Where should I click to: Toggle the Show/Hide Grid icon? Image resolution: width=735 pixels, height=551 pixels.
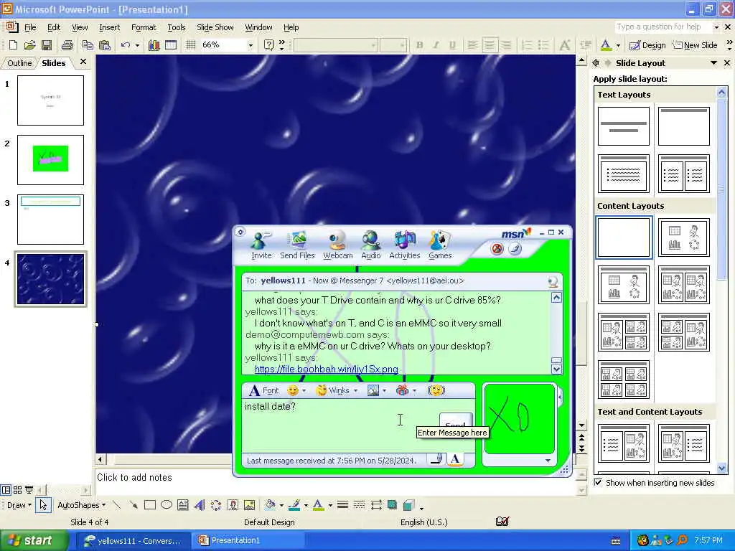point(190,45)
